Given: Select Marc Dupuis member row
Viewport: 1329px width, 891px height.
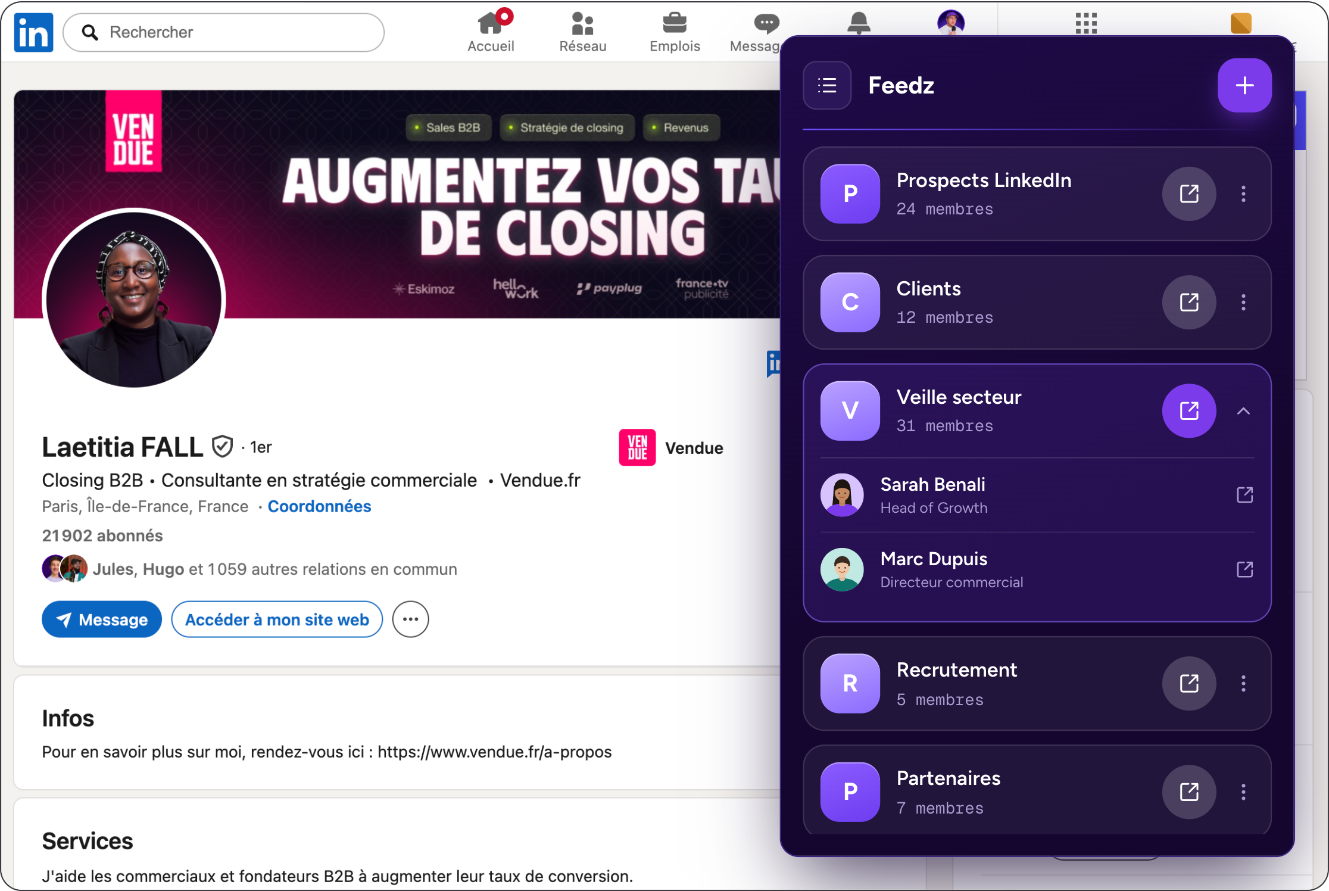Looking at the screenshot, I should (x=1037, y=569).
